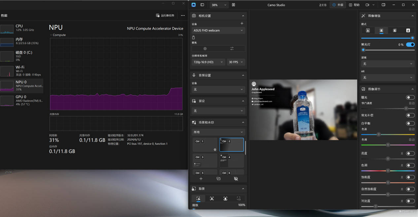
Task: Select the fourth enhancement mode icon
Action: point(408,30)
